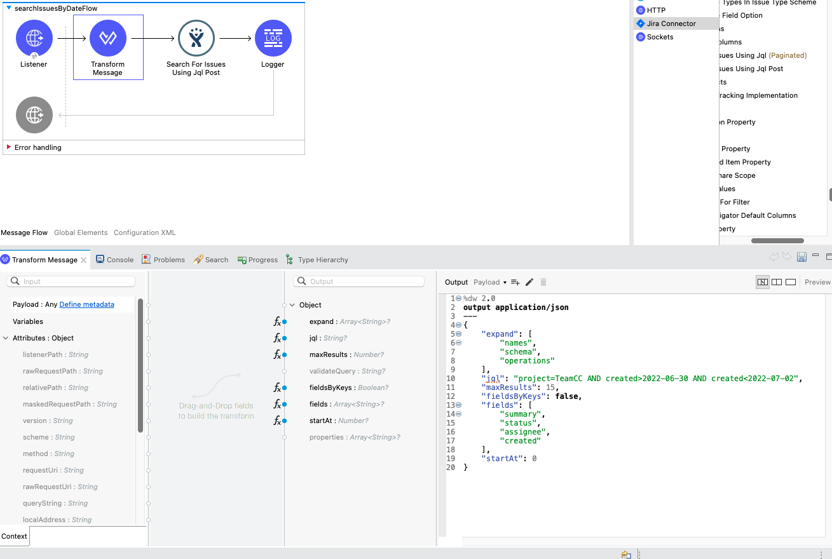Image resolution: width=832 pixels, height=559 pixels.
Task: Click the palette horizontal scrollbar
Action: click(x=777, y=241)
